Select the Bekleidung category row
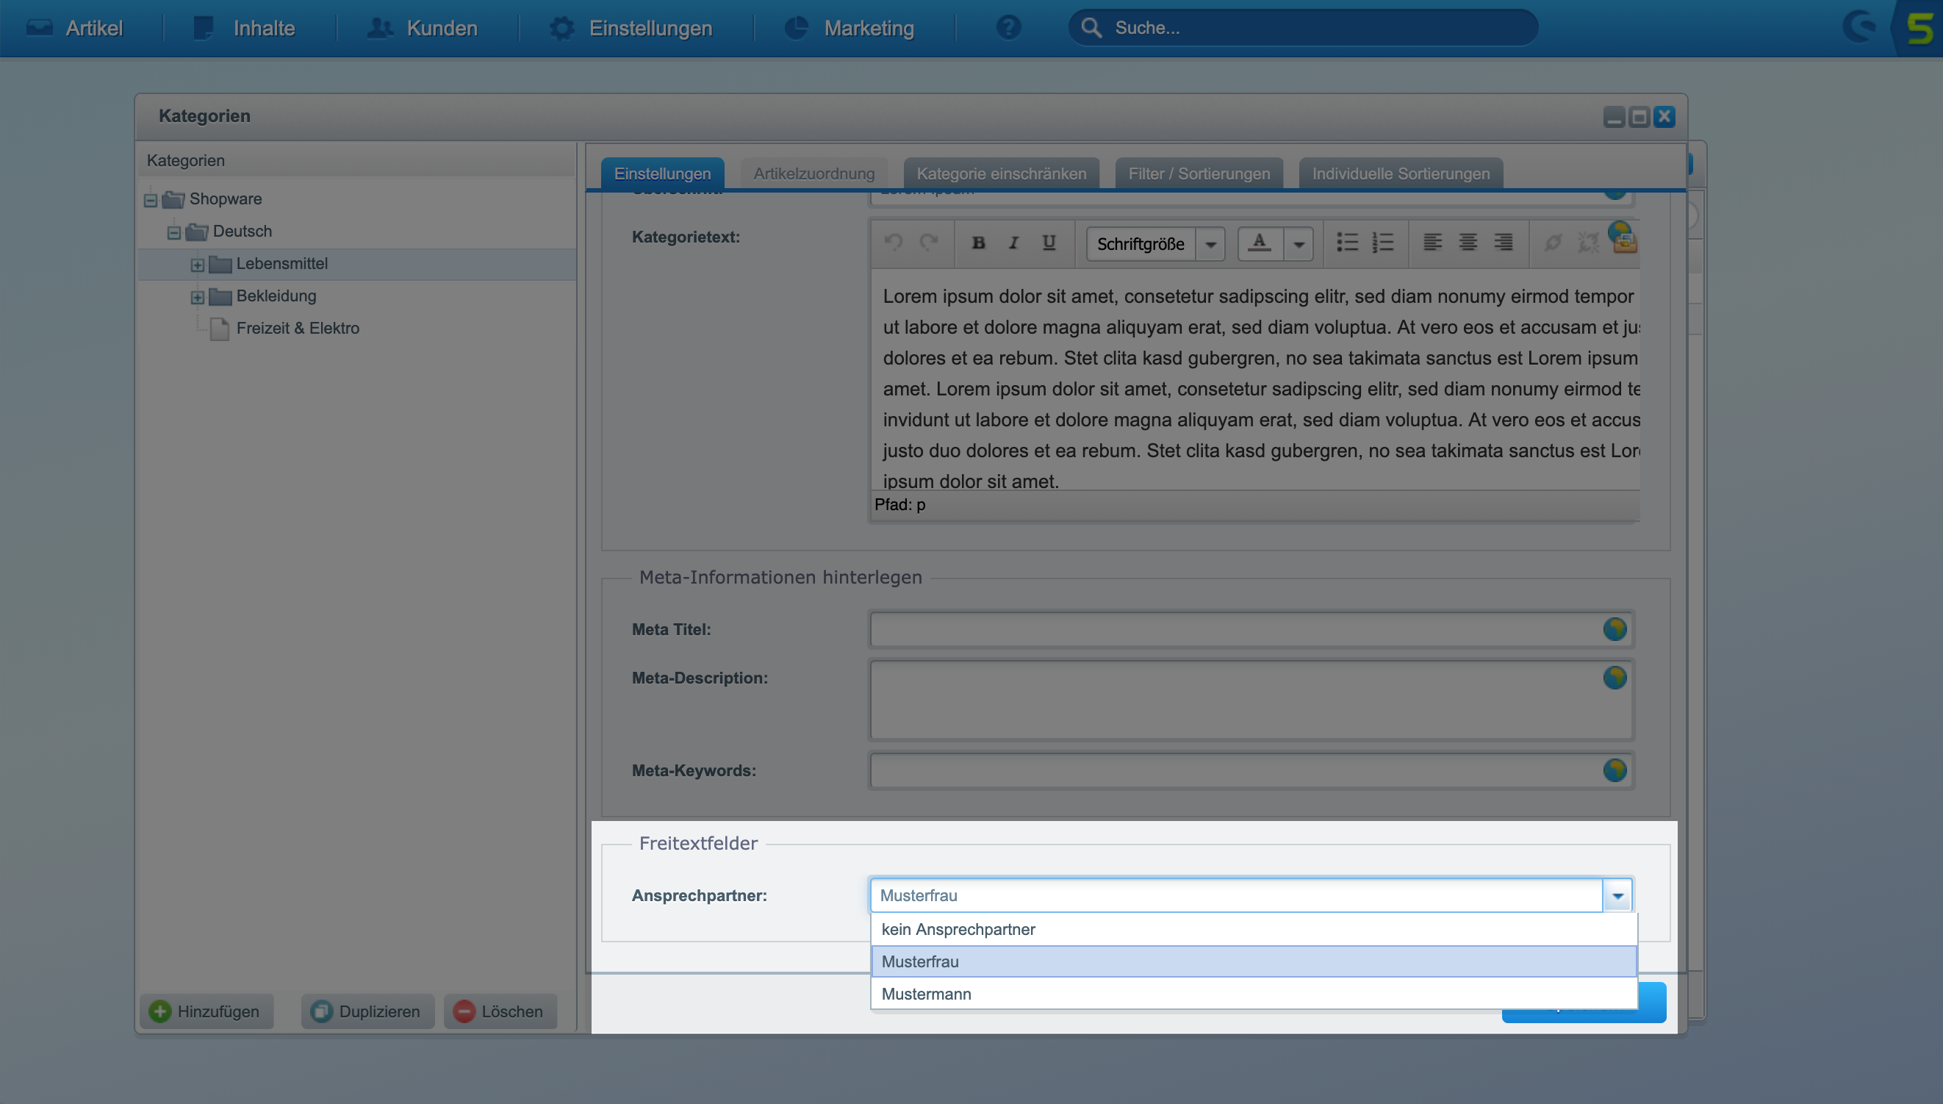 (356, 296)
